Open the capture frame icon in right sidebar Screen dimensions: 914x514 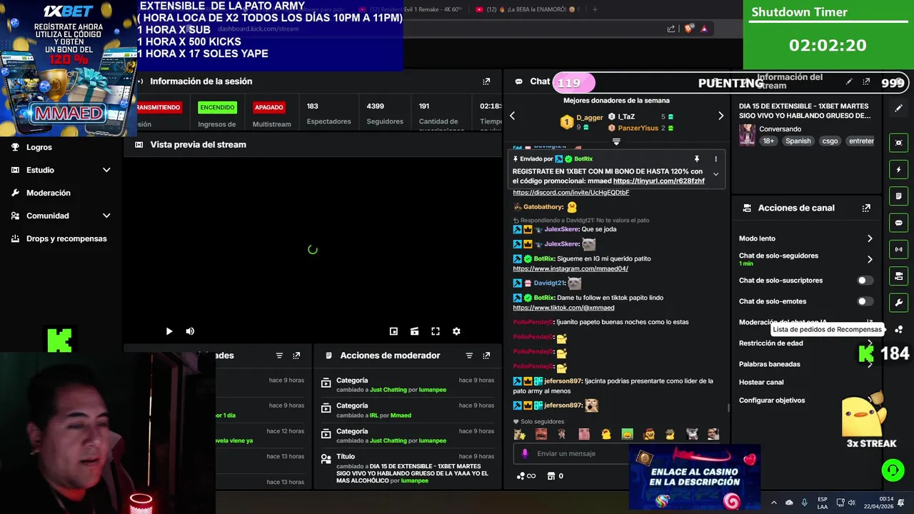coord(899,143)
